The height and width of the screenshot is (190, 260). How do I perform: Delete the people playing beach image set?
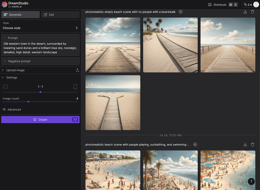pos(252,144)
